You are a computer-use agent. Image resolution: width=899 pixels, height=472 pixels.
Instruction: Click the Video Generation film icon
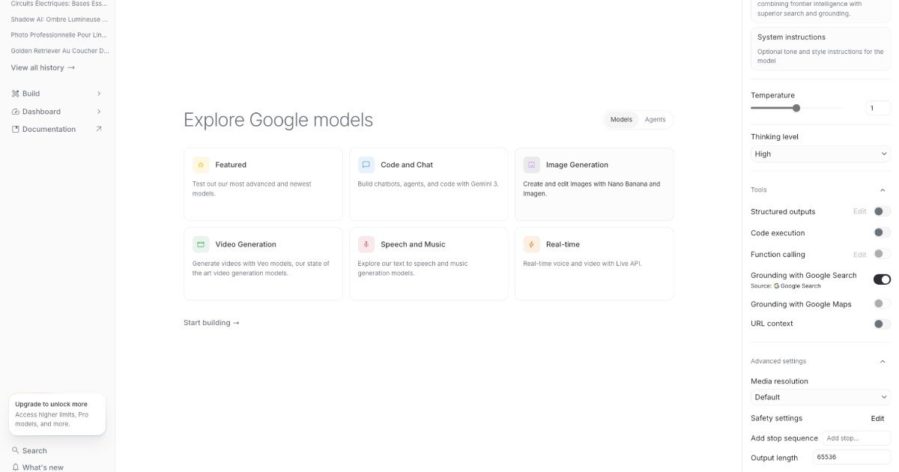click(201, 244)
